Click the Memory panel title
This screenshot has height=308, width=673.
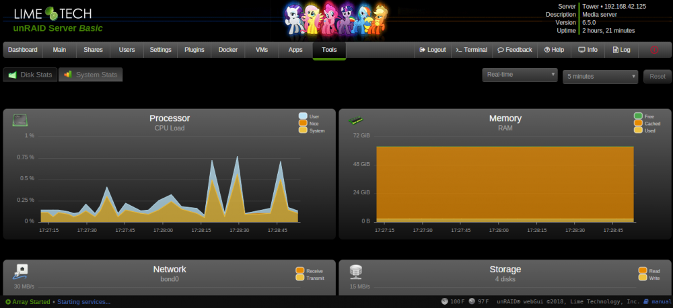(505, 118)
